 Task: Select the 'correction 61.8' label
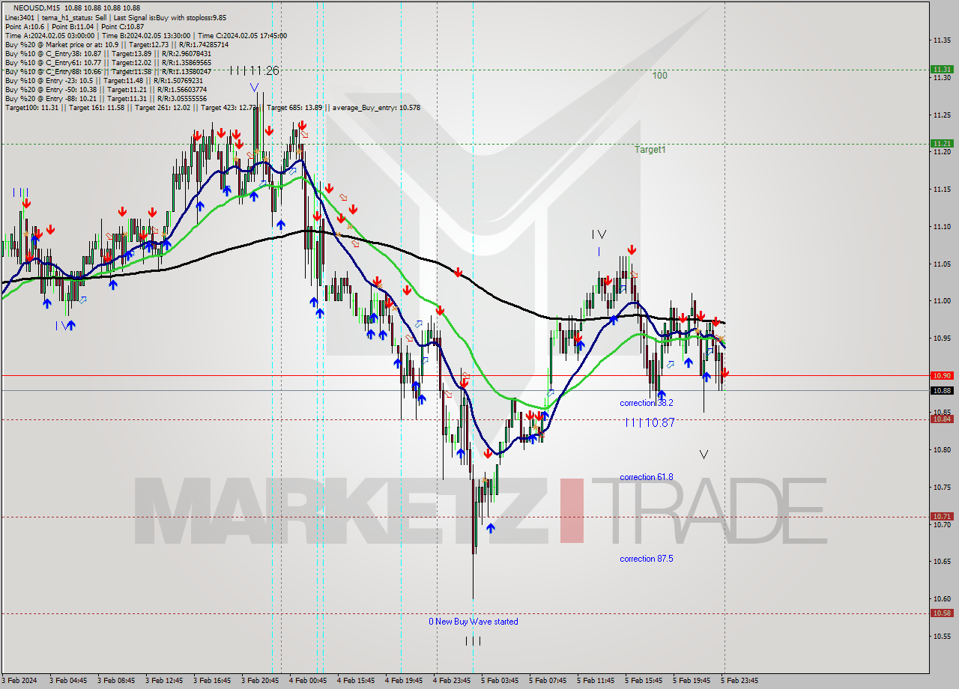click(x=646, y=477)
